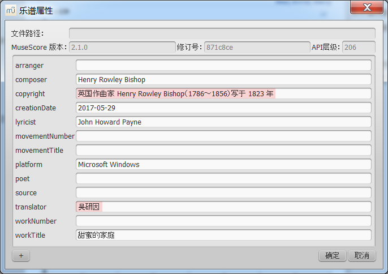The width and height of the screenshot is (388, 274).
Task: Click the movementTitle input field
Action: 223,151
